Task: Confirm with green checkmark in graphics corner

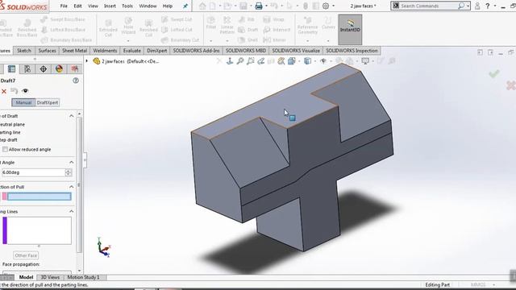Action: (x=493, y=73)
